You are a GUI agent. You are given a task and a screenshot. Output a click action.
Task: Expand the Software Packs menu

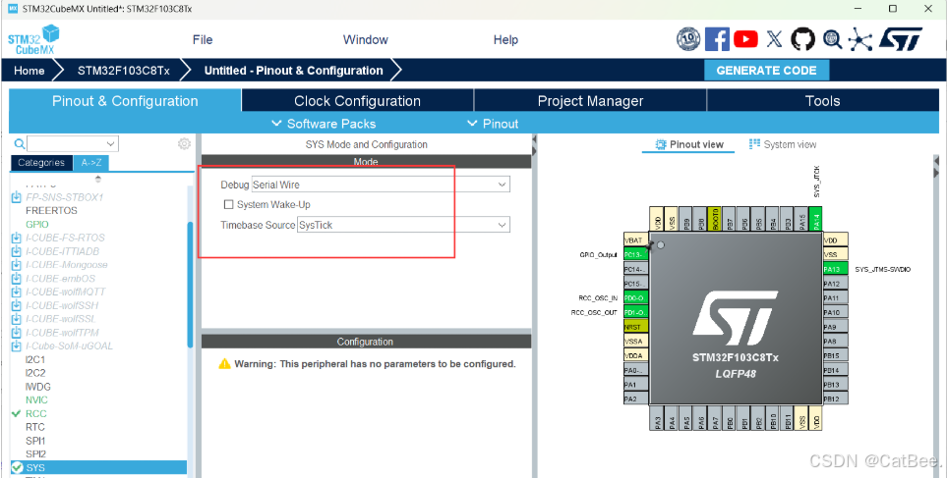point(324,124)
